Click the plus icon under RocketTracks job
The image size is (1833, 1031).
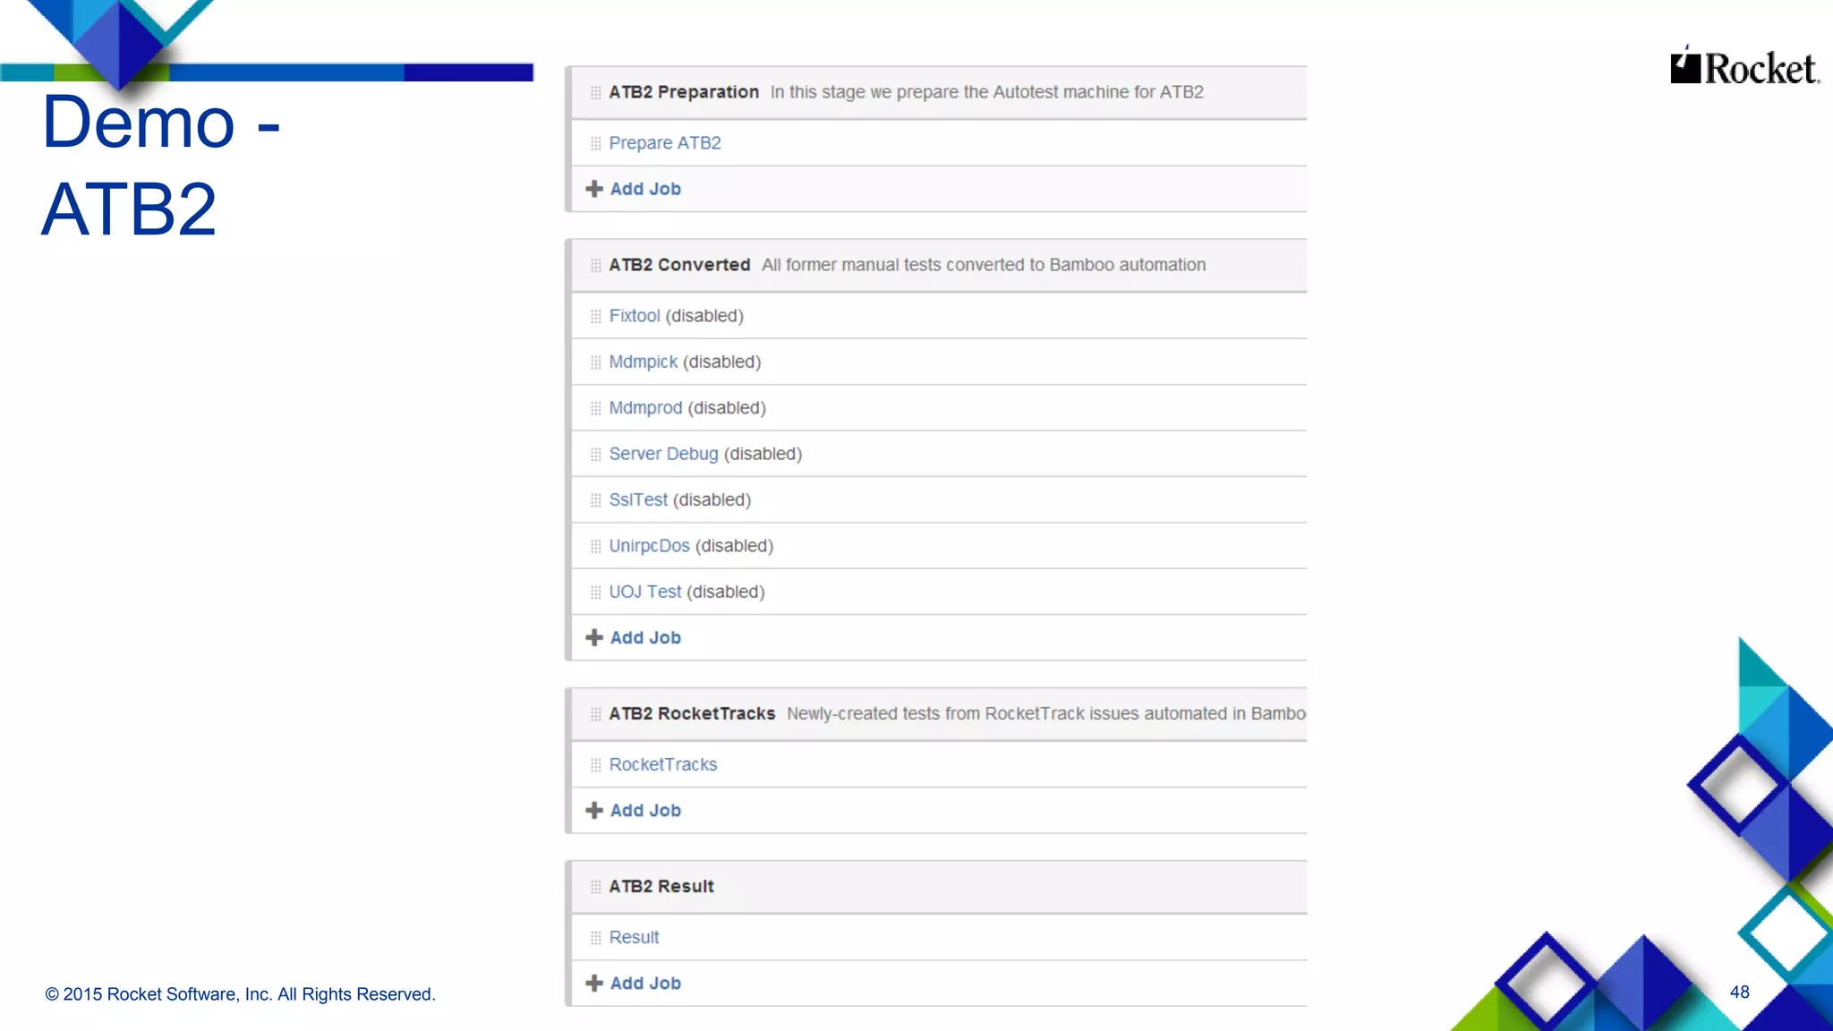coord(594,810)
